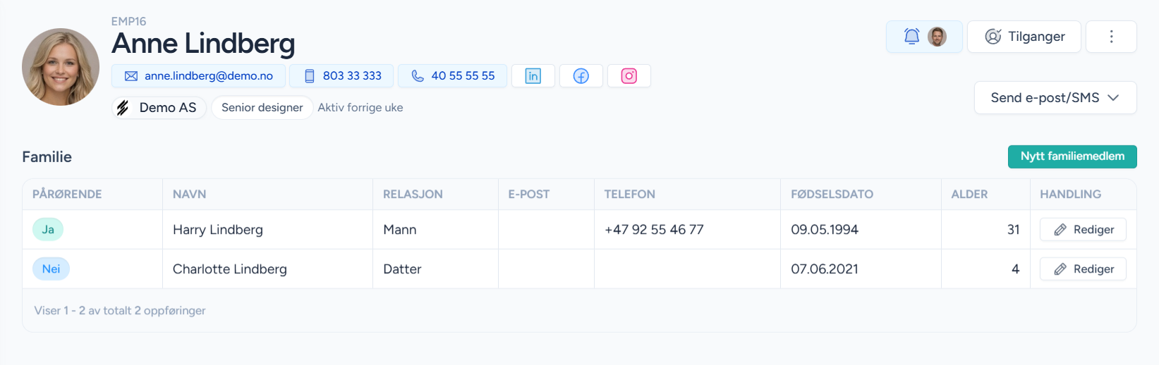Open the Tilganger access menu

click(x=1024, y=37)
